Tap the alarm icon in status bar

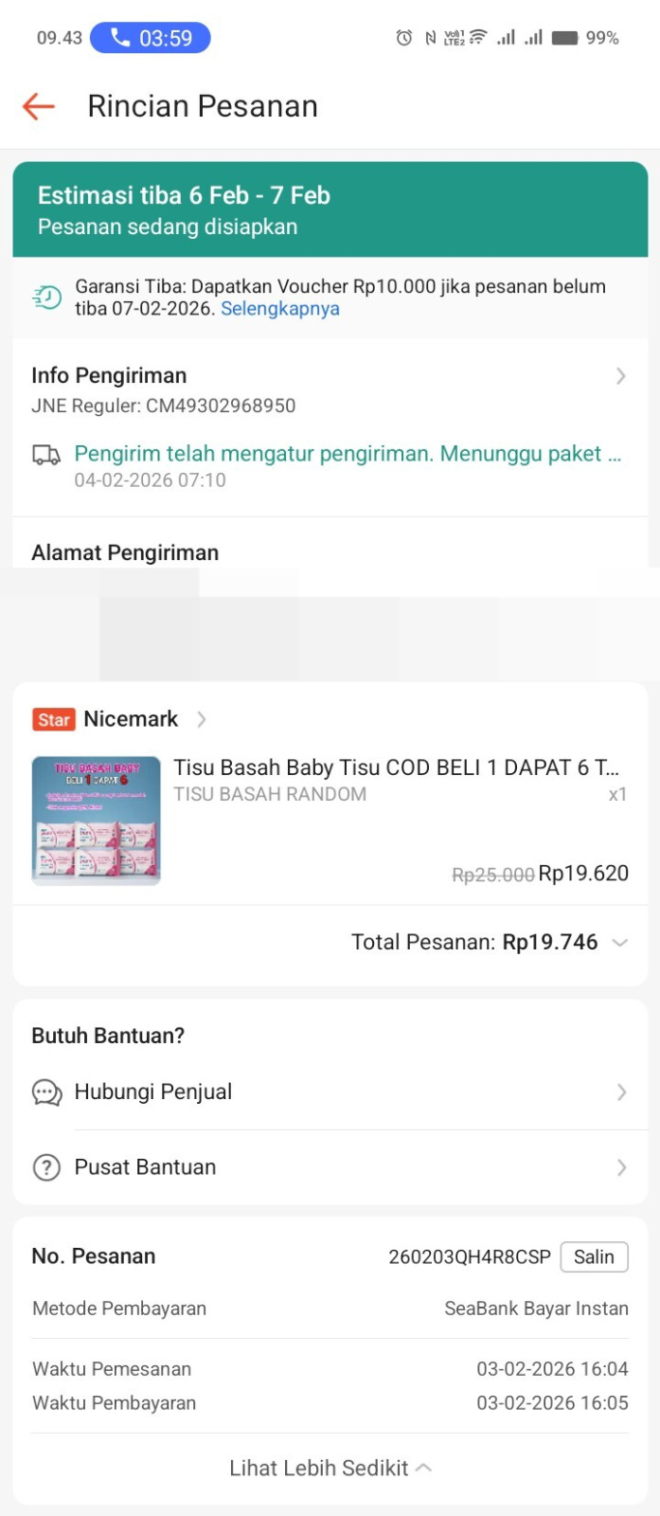(404, 38)
